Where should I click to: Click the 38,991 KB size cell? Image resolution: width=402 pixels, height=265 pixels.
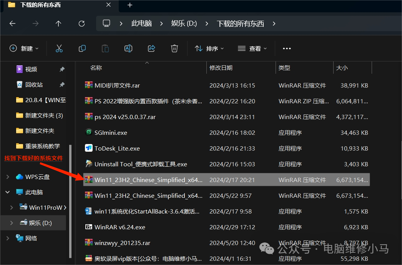click(x=354, y=85)
